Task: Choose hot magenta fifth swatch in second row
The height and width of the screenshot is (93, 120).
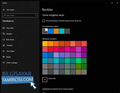Action: coord(67,49)
